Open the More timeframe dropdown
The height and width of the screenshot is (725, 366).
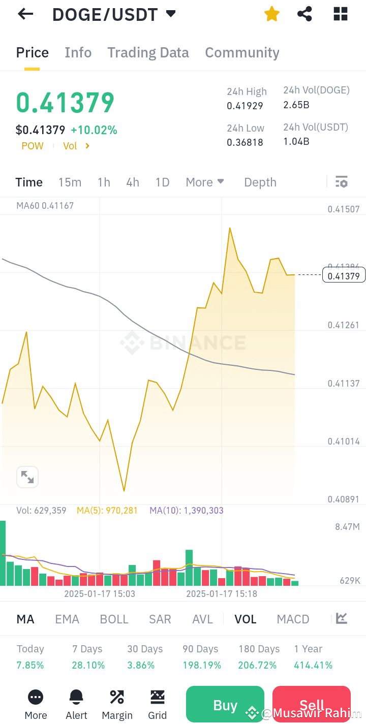pyautogui.click(x=205, y=182)
